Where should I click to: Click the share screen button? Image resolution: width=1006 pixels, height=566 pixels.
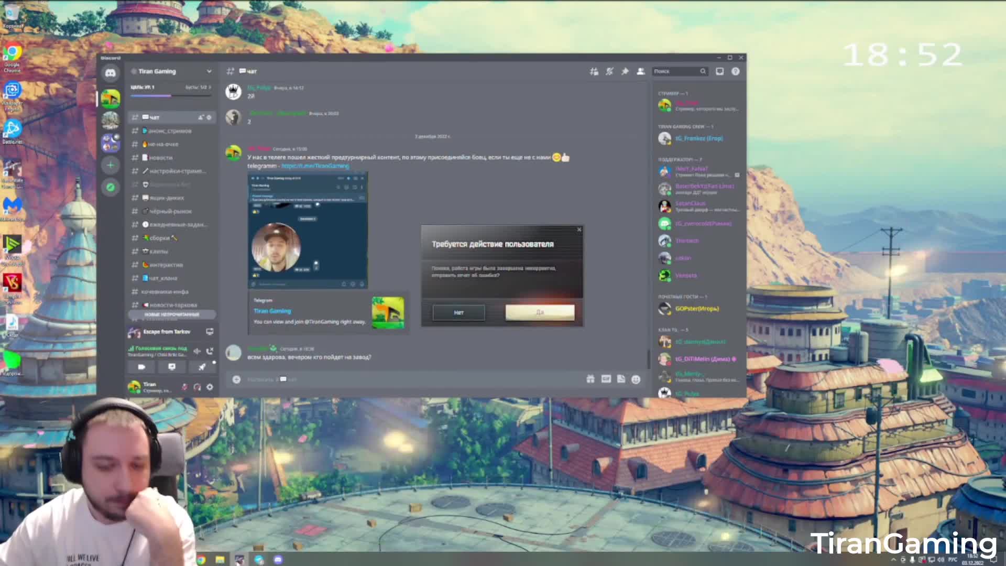171,367
